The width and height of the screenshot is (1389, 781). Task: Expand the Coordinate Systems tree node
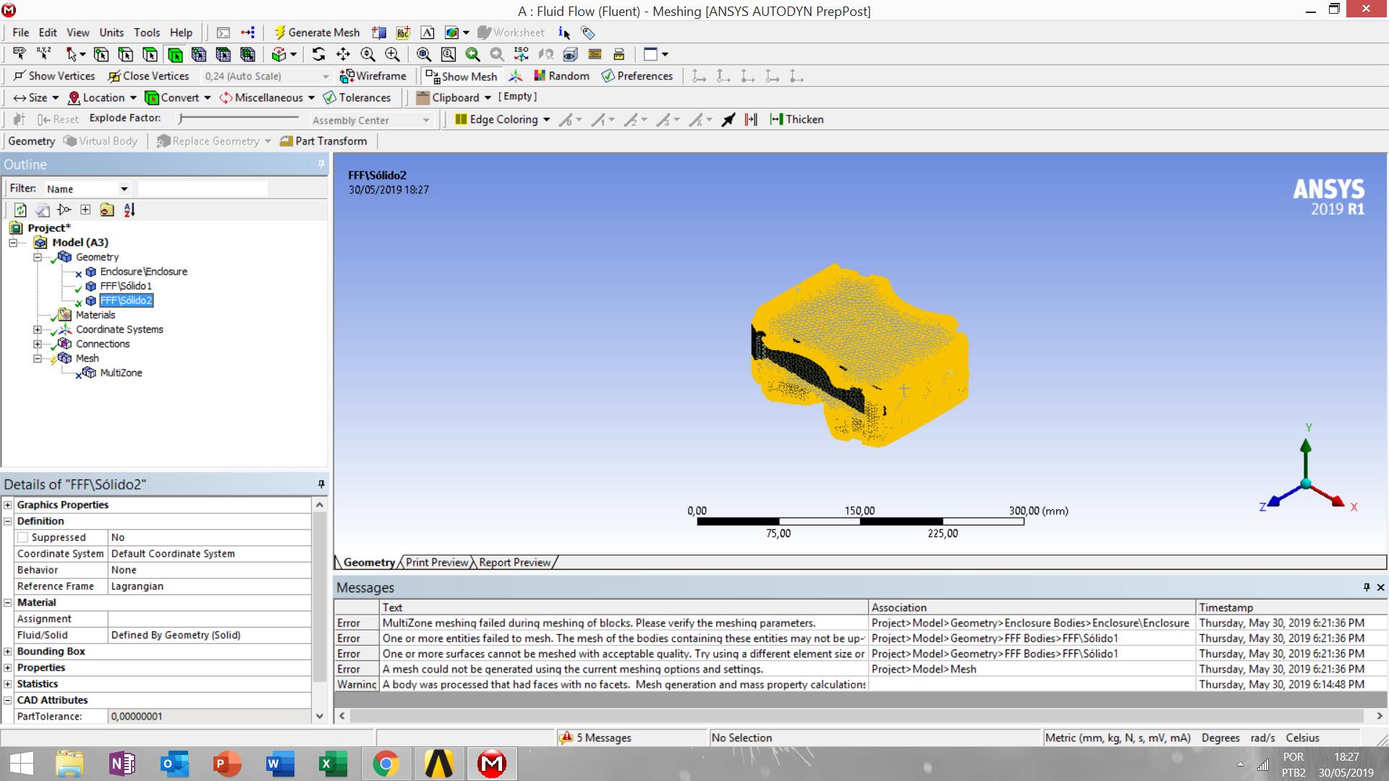38,329
